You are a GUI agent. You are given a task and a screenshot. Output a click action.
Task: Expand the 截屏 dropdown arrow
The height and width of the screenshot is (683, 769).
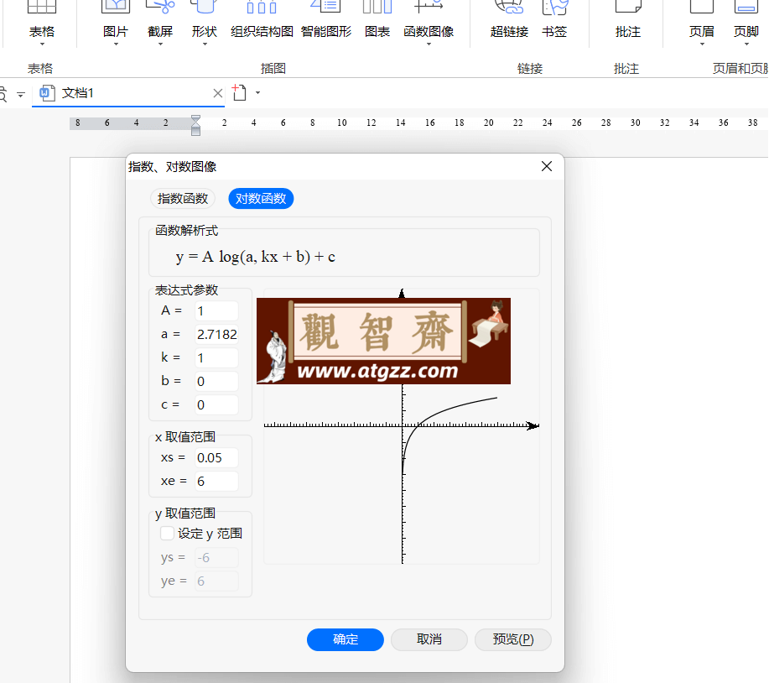tap(160, 44)
